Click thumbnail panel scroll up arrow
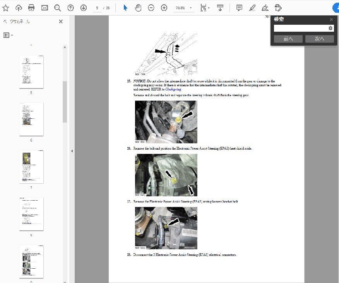The height and width of the screenshot is (283, 339). [x=65, y=47]
